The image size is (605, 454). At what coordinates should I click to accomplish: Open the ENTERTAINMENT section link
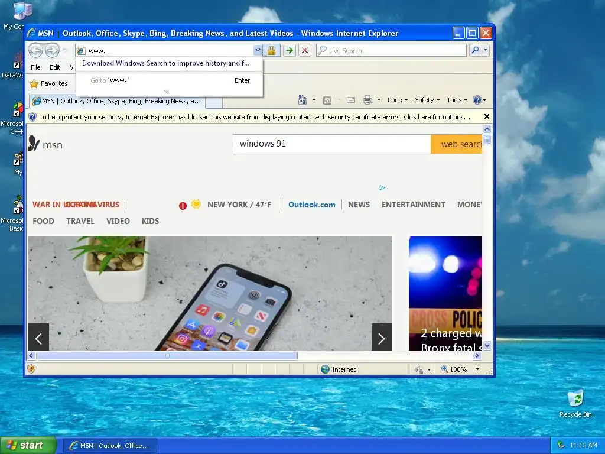(413, 205)
